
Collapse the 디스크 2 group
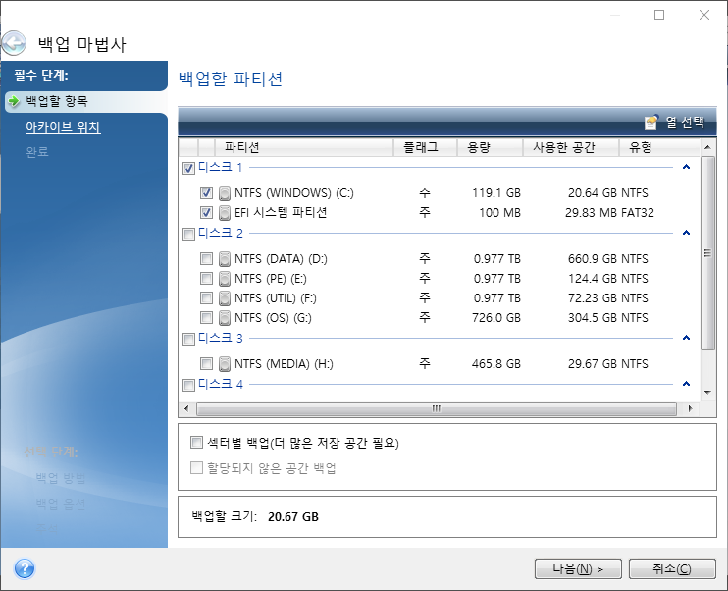tap(686, 233)
